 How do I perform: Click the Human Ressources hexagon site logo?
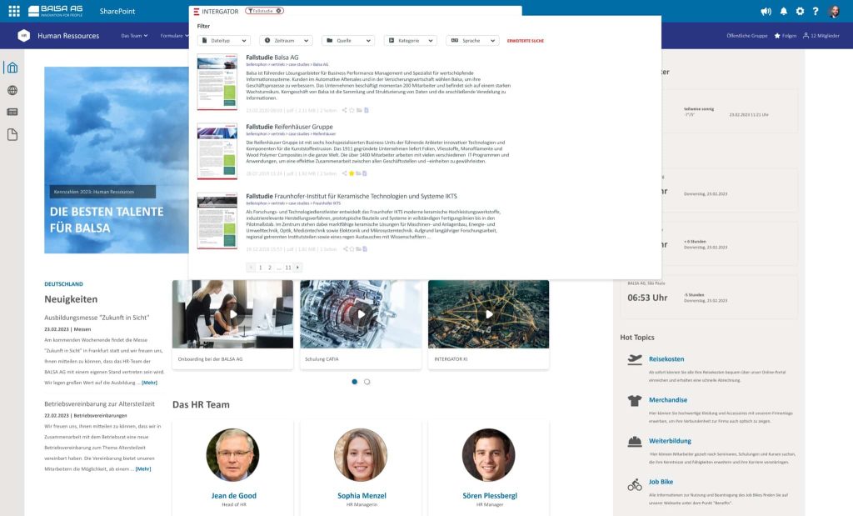coord(23,35)
